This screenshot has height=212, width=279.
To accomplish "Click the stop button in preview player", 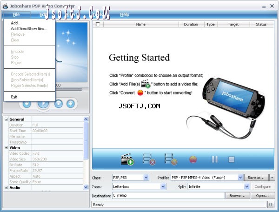I will pyautogui.click(x=59, y=104).
